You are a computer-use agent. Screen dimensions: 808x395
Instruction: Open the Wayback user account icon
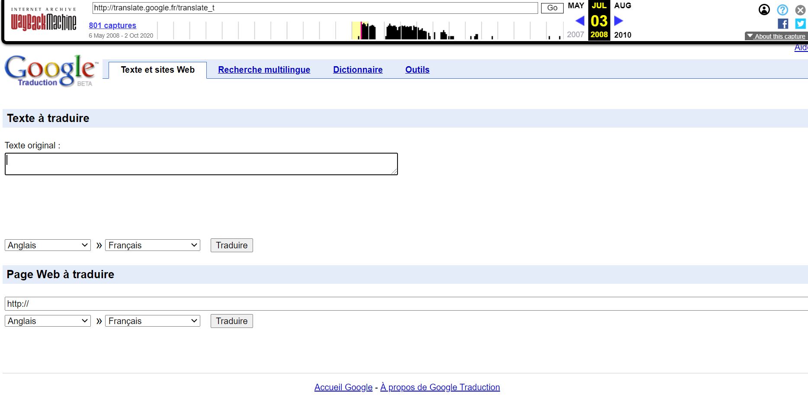pos(764,10)
